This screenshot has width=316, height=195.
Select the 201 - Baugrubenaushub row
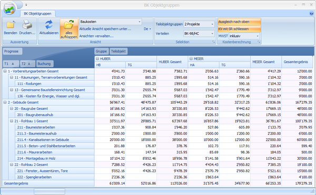(x=54, y=115)
